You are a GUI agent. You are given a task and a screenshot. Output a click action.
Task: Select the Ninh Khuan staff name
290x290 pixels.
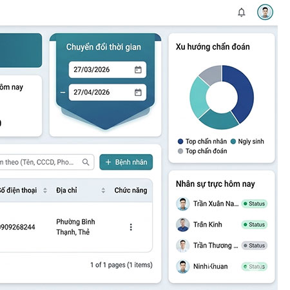211,267
